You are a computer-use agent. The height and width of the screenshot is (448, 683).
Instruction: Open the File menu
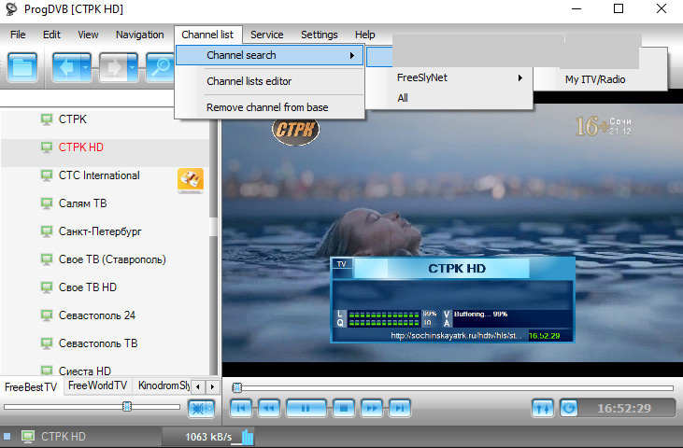18,35
